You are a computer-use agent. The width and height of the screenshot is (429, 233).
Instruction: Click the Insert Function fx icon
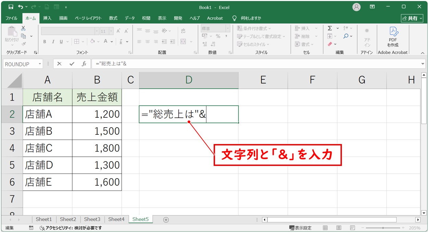pos(84,64)
